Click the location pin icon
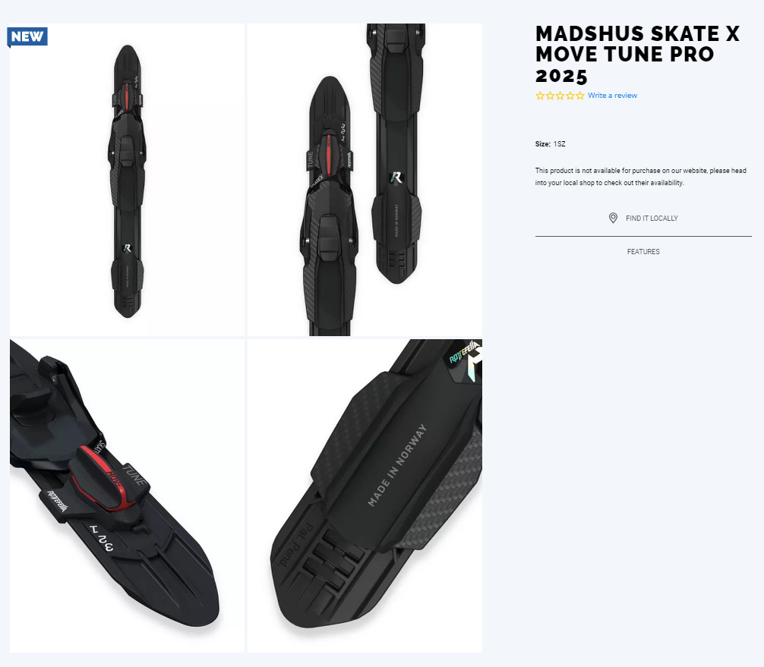The width and height of the screenshot is (764, 667). click(x=613, y=218)
